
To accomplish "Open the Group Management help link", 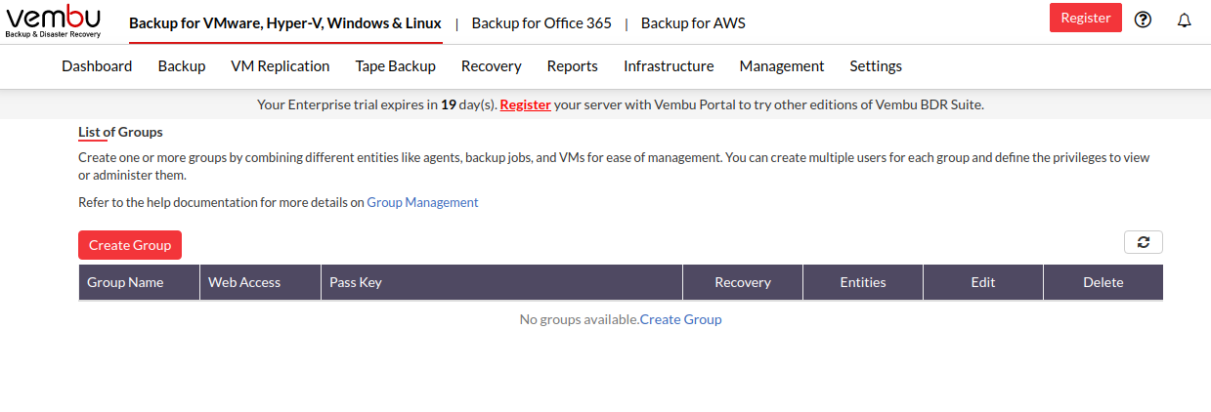I will coord(422,203).
